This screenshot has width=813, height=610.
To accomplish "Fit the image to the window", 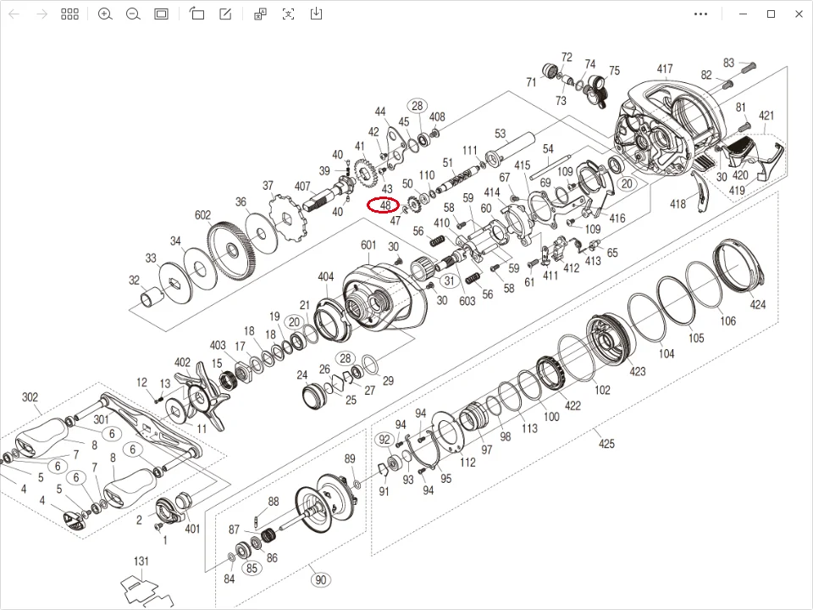I will point(161,14).
